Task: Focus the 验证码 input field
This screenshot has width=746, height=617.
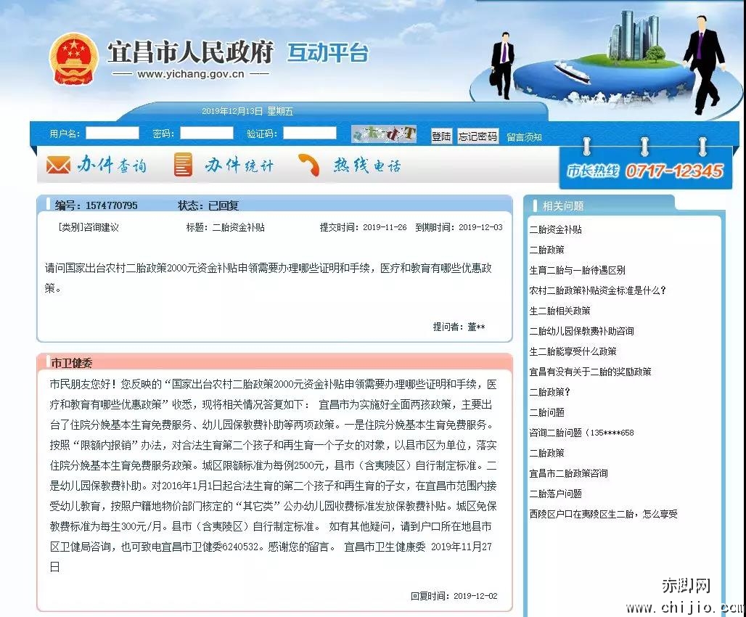Action: tap(310, 134)
